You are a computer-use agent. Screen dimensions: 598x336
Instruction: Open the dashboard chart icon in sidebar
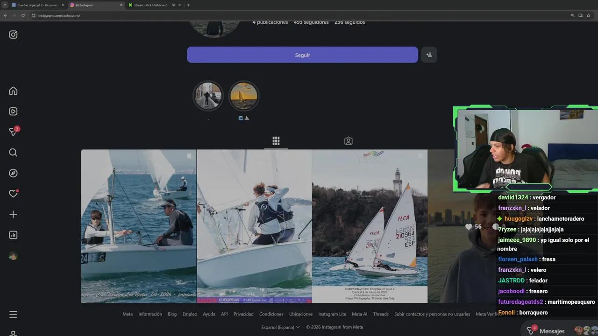(13, 235)
